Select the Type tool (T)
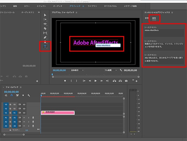This screenshot has height=141, width=187. tap(45, 46)
